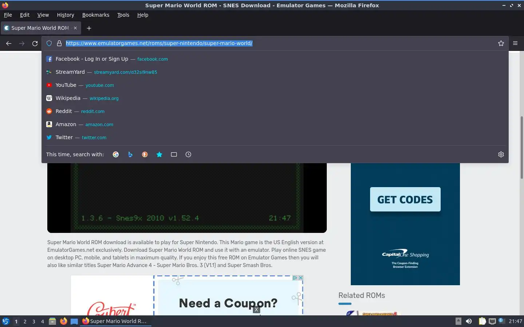Choose the Reddit suggestion
The image size is (524, 327).
275,111
